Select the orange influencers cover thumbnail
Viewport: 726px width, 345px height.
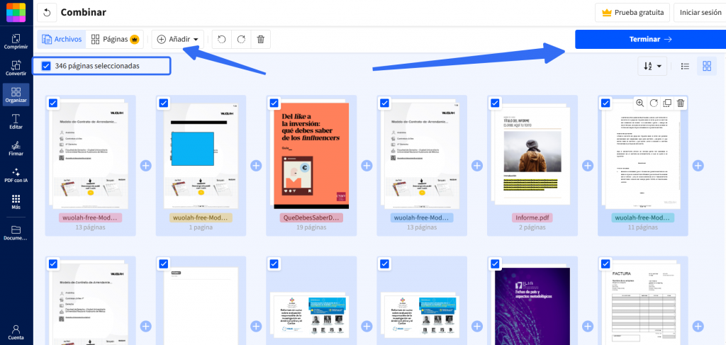[311, 156]
